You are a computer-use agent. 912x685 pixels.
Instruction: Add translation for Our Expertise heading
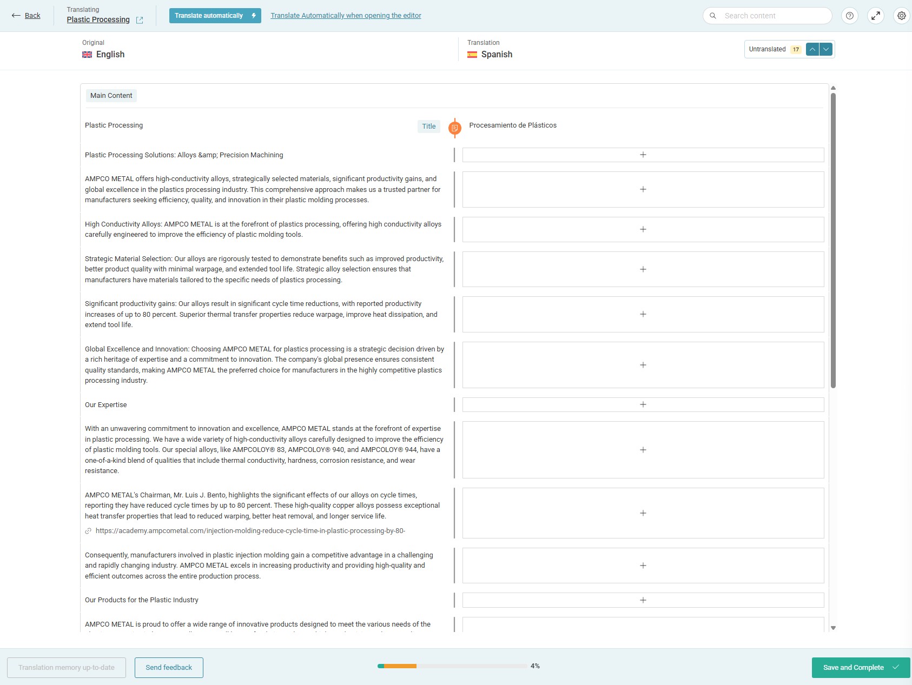tap(643, 404)
